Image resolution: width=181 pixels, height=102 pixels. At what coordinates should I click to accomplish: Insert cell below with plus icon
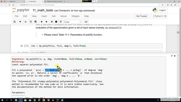(20, 22)
